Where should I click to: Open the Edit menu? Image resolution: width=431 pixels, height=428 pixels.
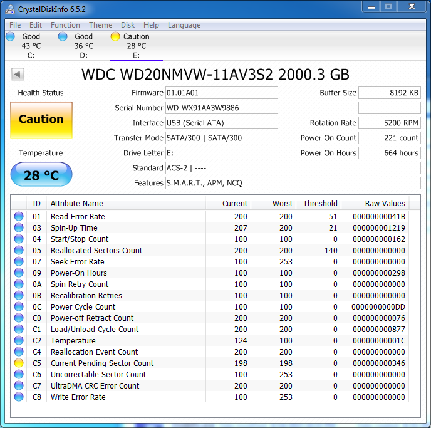click(x=36, y=25)
